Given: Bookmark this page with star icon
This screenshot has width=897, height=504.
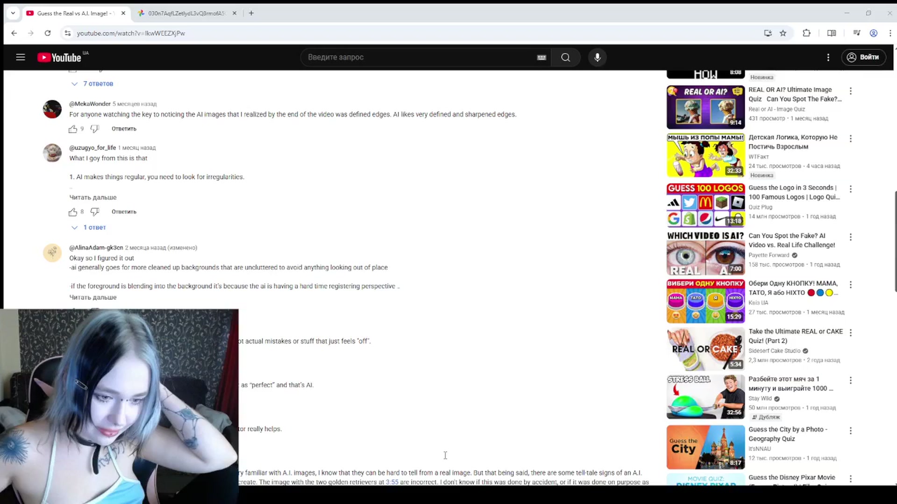Looking at the screenshot, I should click(783, 33).
